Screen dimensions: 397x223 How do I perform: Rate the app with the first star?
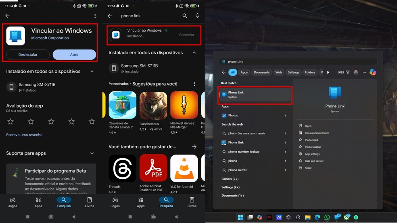[10, 122]
